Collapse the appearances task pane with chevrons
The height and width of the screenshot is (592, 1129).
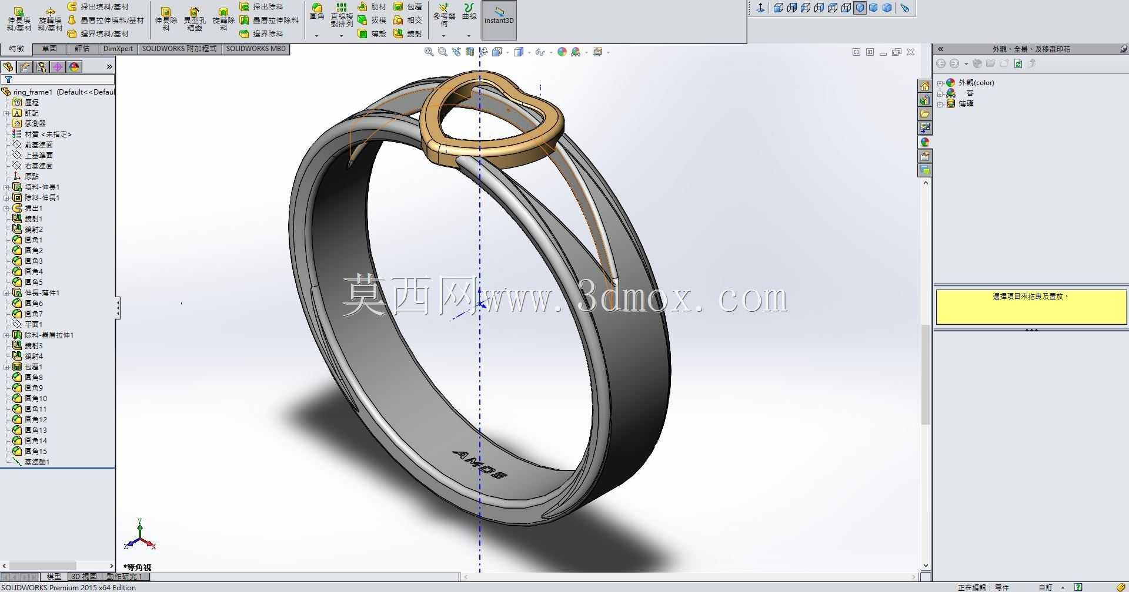(x=941, y=49)
